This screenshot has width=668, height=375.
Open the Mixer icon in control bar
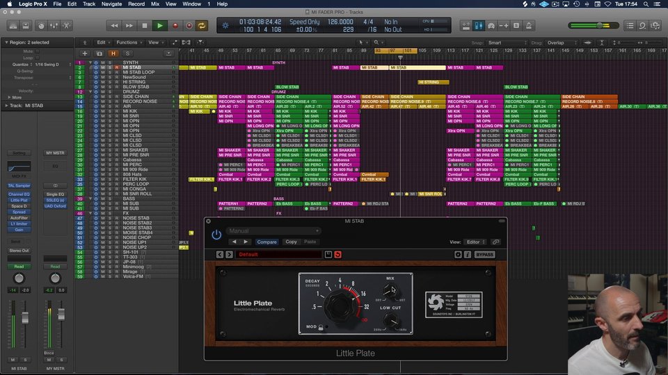[x=54, y=26]
